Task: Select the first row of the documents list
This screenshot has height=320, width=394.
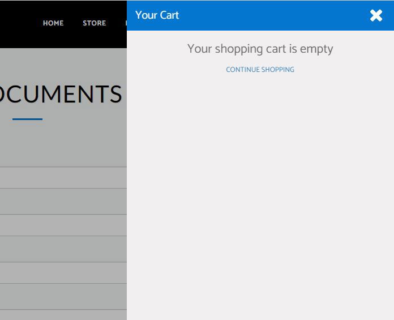Action: click(x=62, y=178)
